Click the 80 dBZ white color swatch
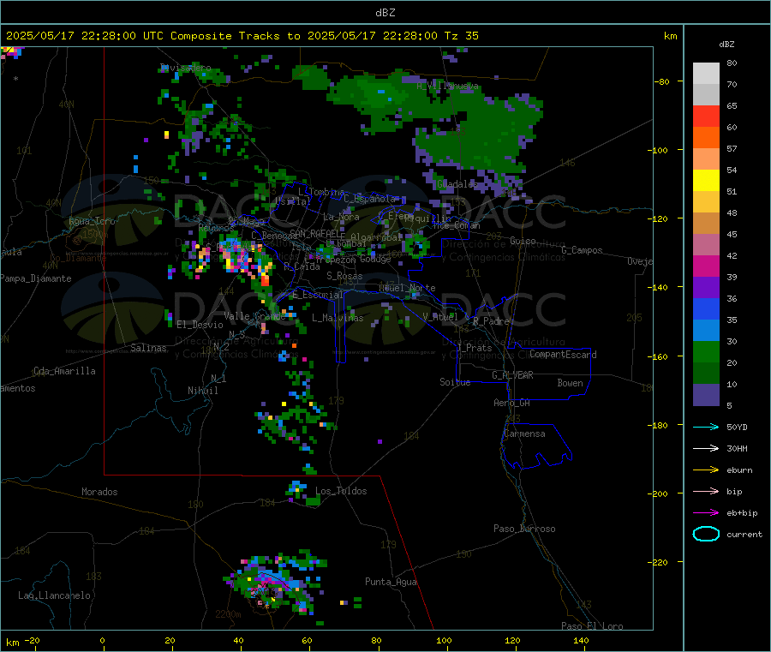Screen dimensions: 771x652 [706, 74]
